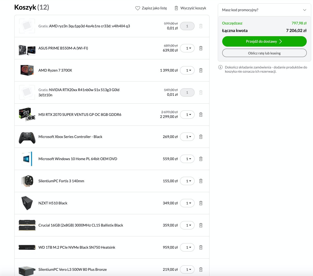Delete NZXT H510 Black from cart
The image size is (313, 276).
pos(201,203)
